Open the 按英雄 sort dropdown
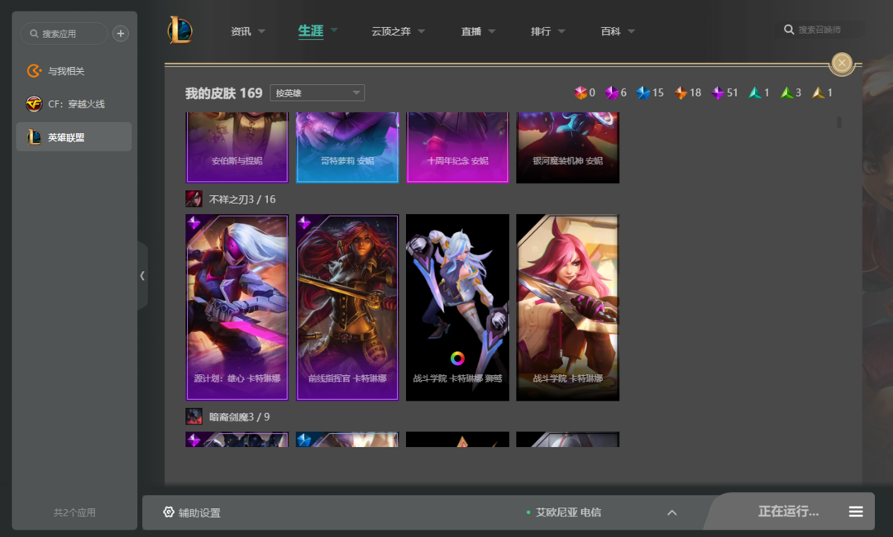Screen dimensions: 893x537 coord(318,93)
